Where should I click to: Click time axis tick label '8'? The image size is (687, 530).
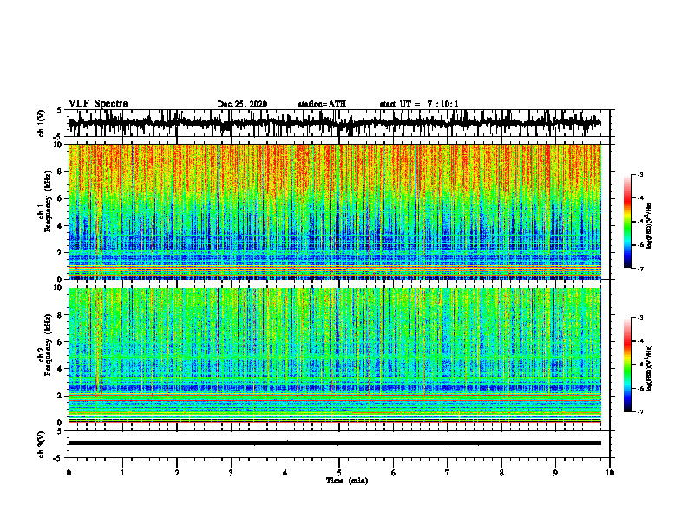[x=501, y=473]
